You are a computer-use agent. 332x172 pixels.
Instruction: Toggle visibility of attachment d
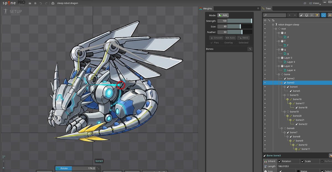[265, 37]
